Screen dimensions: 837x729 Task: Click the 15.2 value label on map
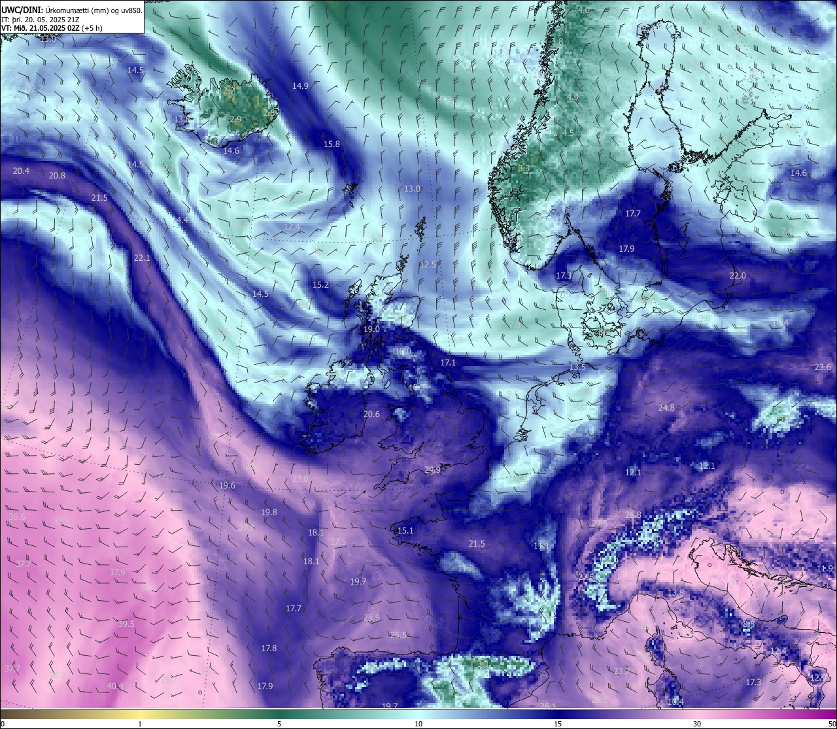coord(320,284)
